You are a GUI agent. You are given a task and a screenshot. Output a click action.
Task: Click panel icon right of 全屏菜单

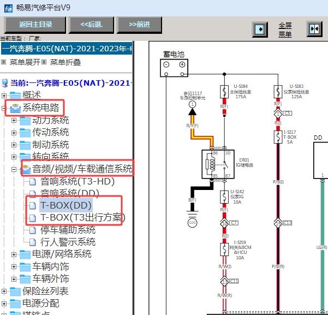(x=314, y=29)
